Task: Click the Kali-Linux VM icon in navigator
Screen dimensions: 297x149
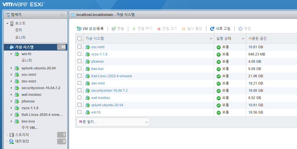Action: tap(17, 115)
